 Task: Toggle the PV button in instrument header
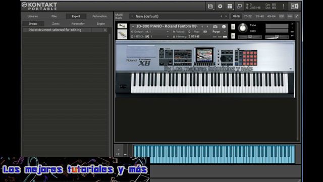pos(292,36)
